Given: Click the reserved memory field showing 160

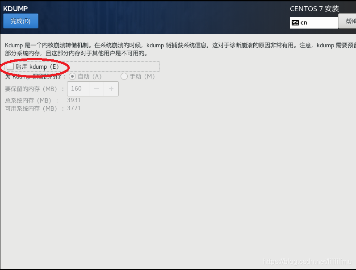Looking at the screenshot, I should (x=78, y=89).
